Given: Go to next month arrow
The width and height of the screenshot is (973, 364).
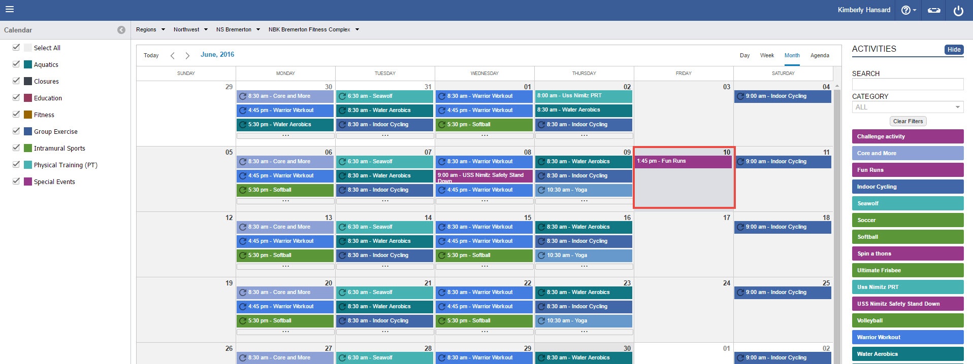Looking at the screenshot, I should pyautogui.click(x=187, y=55).
